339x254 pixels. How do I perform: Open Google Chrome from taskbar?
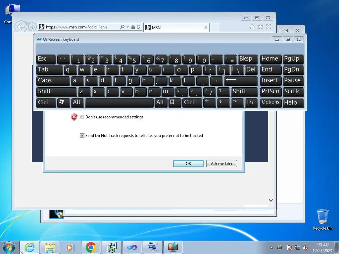(91, 247)
